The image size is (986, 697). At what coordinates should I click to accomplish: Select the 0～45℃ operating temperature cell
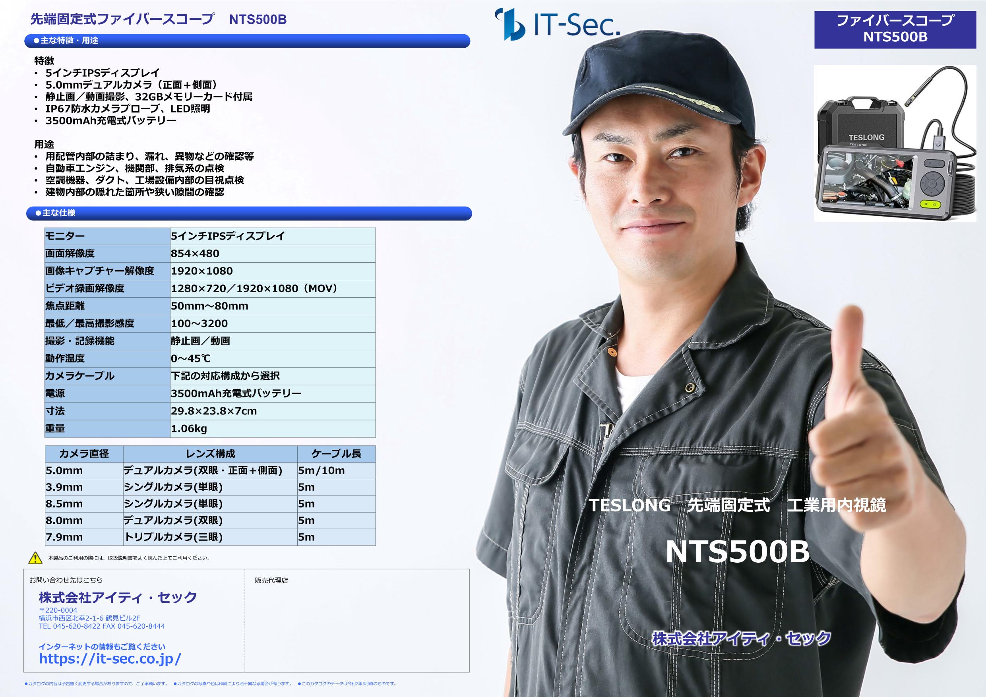[x=273, y=358]
